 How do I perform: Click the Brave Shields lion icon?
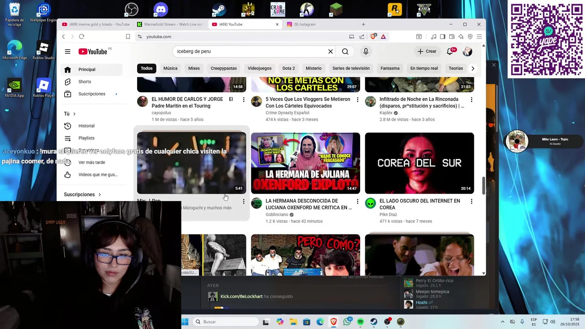point(373,37)
